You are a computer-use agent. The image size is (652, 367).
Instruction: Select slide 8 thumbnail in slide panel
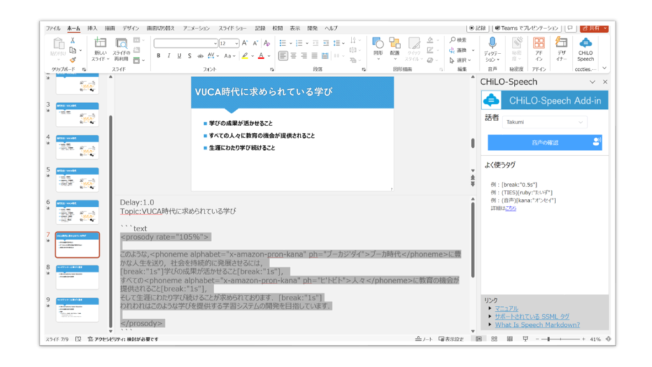click(77, 277)
